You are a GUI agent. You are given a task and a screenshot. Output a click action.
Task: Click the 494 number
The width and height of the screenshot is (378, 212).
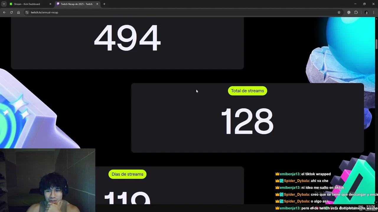point(127,38)
